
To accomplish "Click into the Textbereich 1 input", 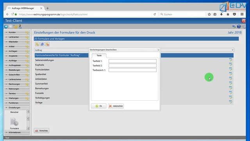I will coord(132,70).
